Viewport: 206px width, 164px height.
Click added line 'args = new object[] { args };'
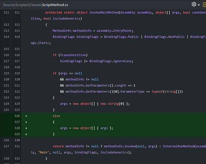click(x=87, y=128)
